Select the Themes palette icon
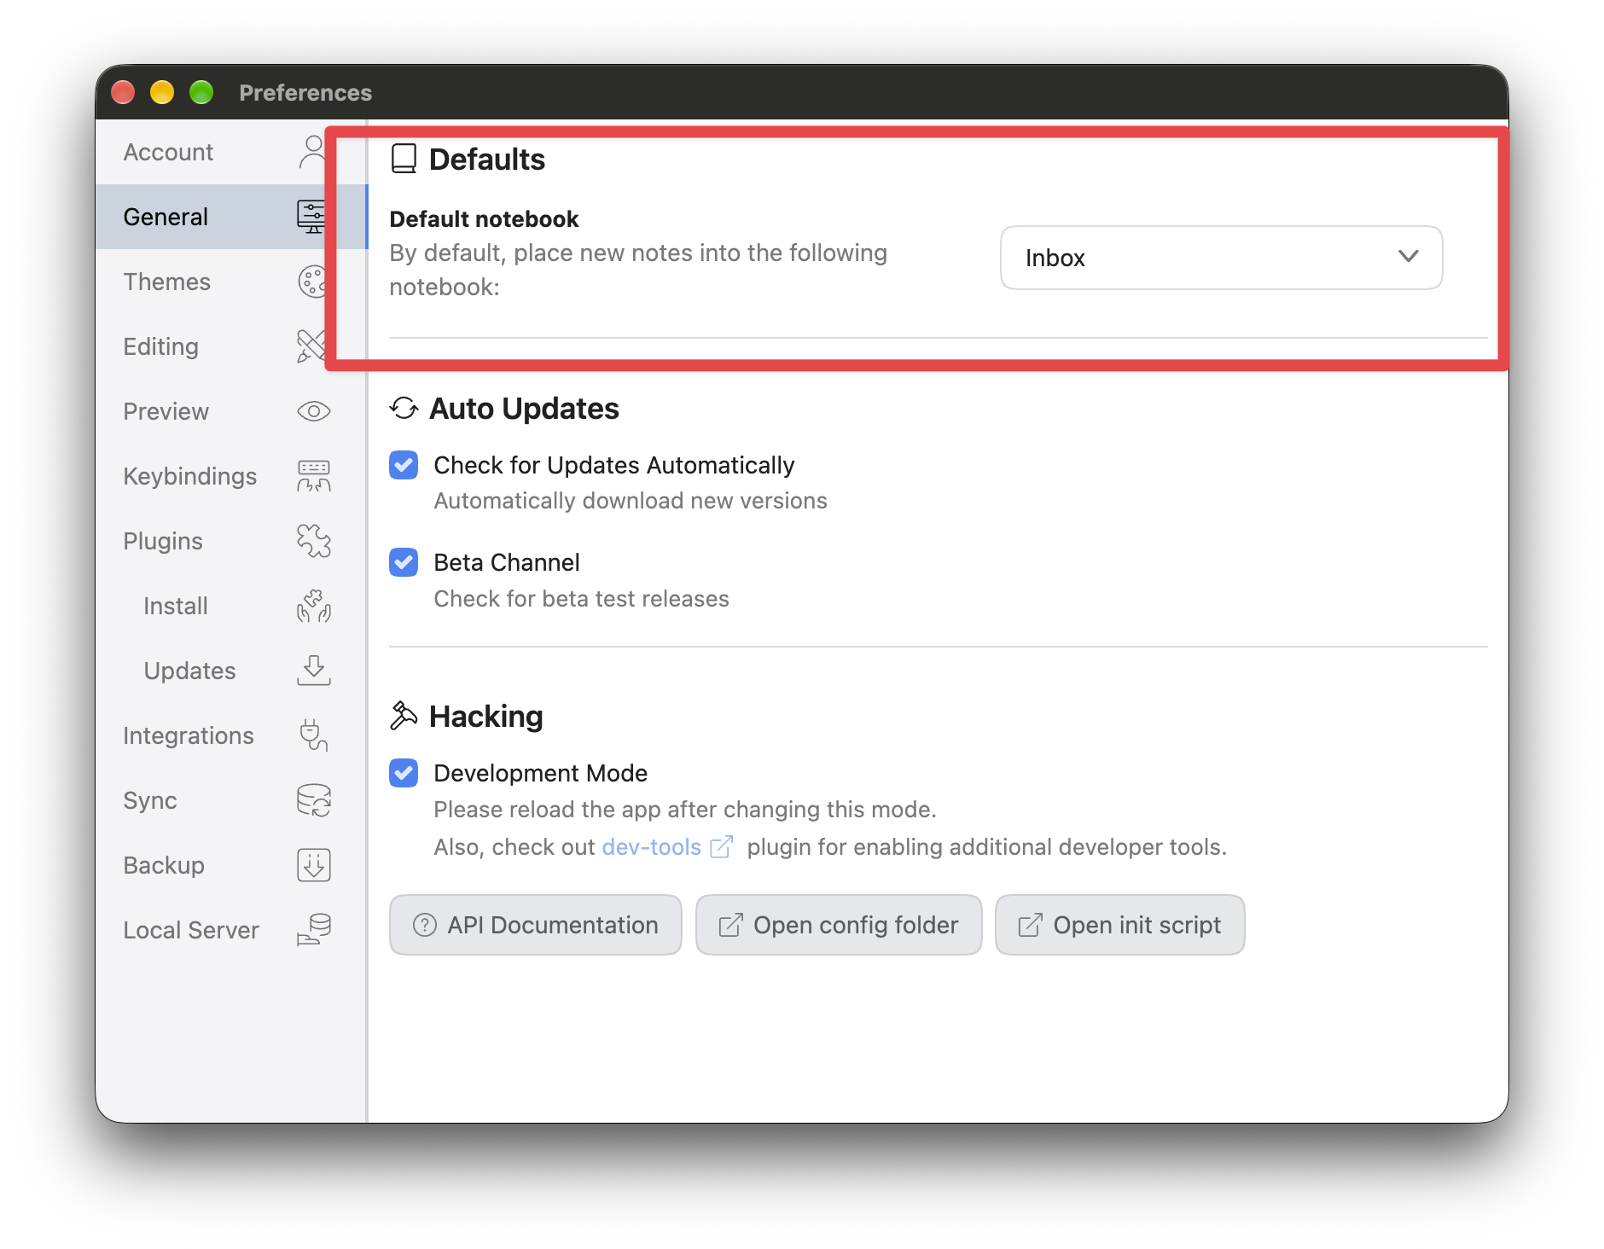Screen dimensions: 1604x1249 [x=312, y=282]
